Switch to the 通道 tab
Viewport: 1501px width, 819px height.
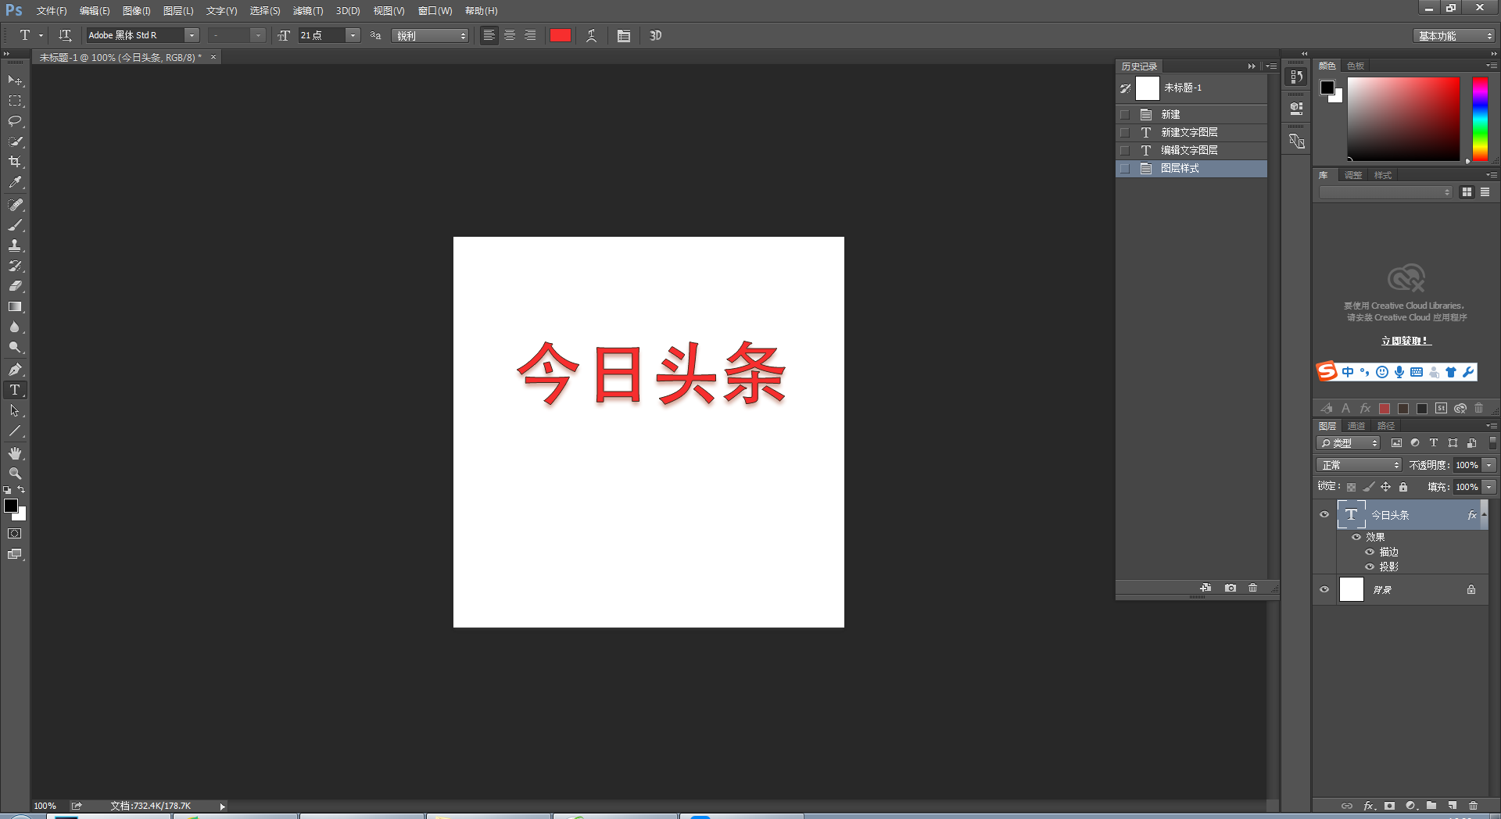(x=1356, y=426)
